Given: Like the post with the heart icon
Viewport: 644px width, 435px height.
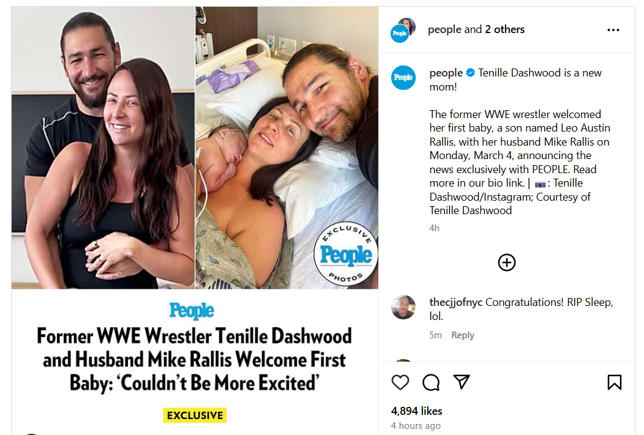Looking at the screenshot, I should (x=400, y=382).
